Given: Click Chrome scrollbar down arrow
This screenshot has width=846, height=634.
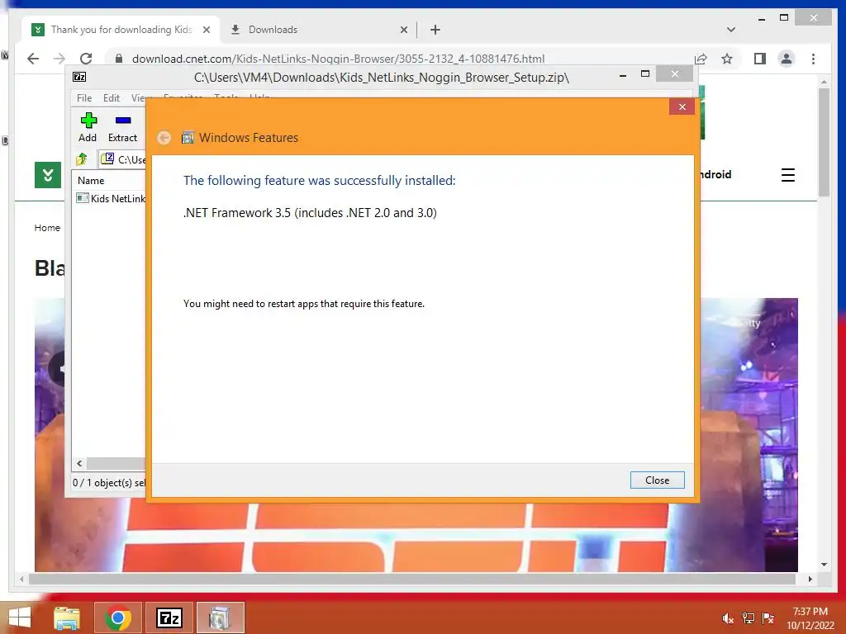Looking at the screenshot, I should (x=824, y=565).
